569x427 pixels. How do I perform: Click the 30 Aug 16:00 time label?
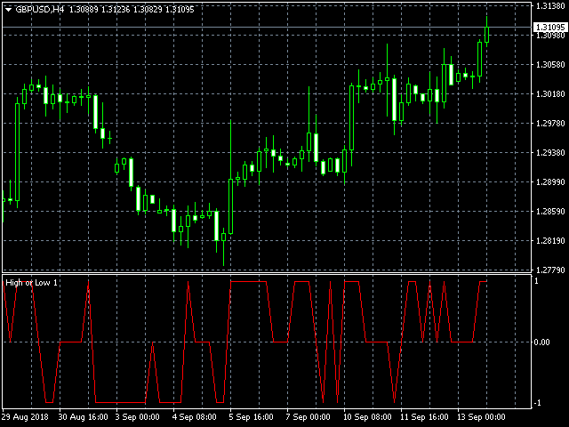(83, 417)
